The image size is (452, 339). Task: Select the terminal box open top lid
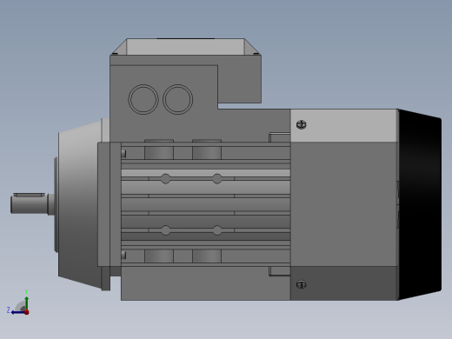[x=185, y=46]
